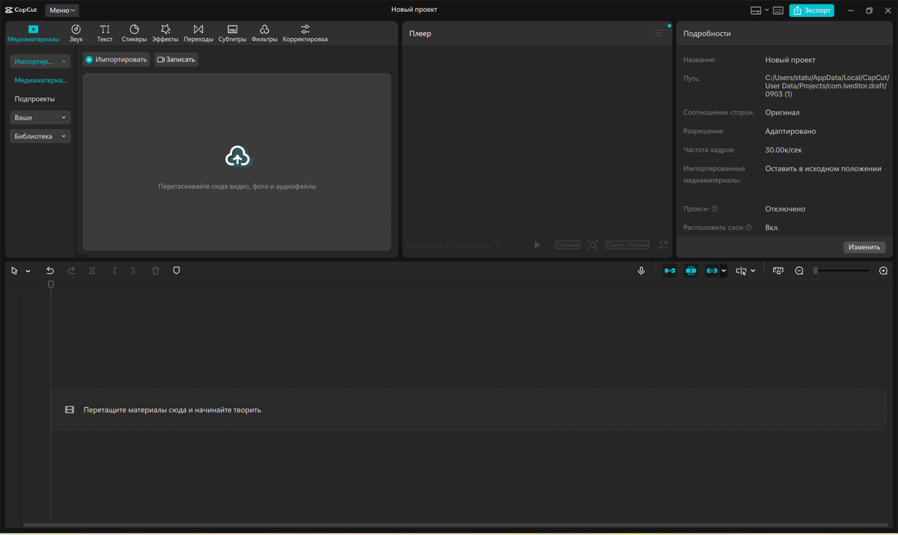Image resolution: width=898 pixels, height=535 pixels.
Task: Open the Плеер panel menu icon
Action: click(659, 33)
